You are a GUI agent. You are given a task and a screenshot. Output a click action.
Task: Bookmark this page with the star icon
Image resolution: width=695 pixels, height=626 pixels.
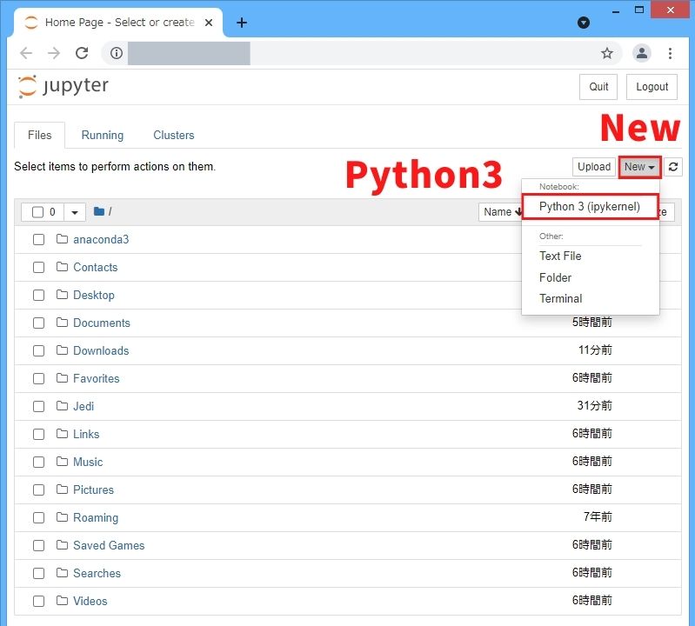[x=607, y=53]
